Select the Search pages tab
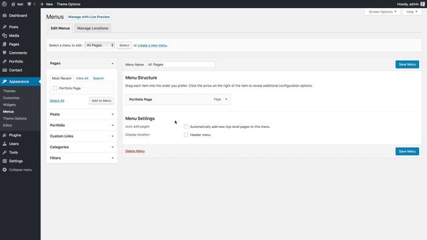Viewport: 427px width, 240px height. click(98, 78)
